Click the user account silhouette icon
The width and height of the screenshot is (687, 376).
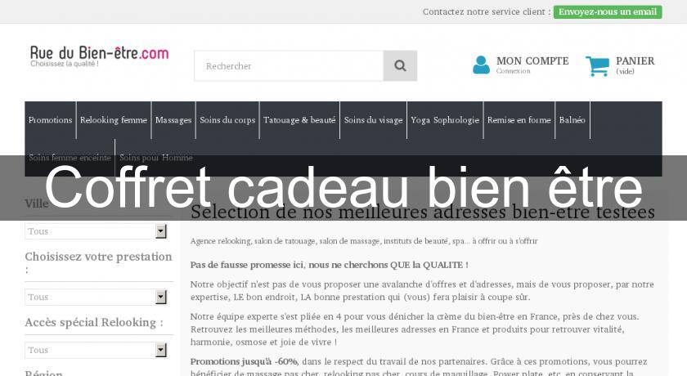pos(481,65)
